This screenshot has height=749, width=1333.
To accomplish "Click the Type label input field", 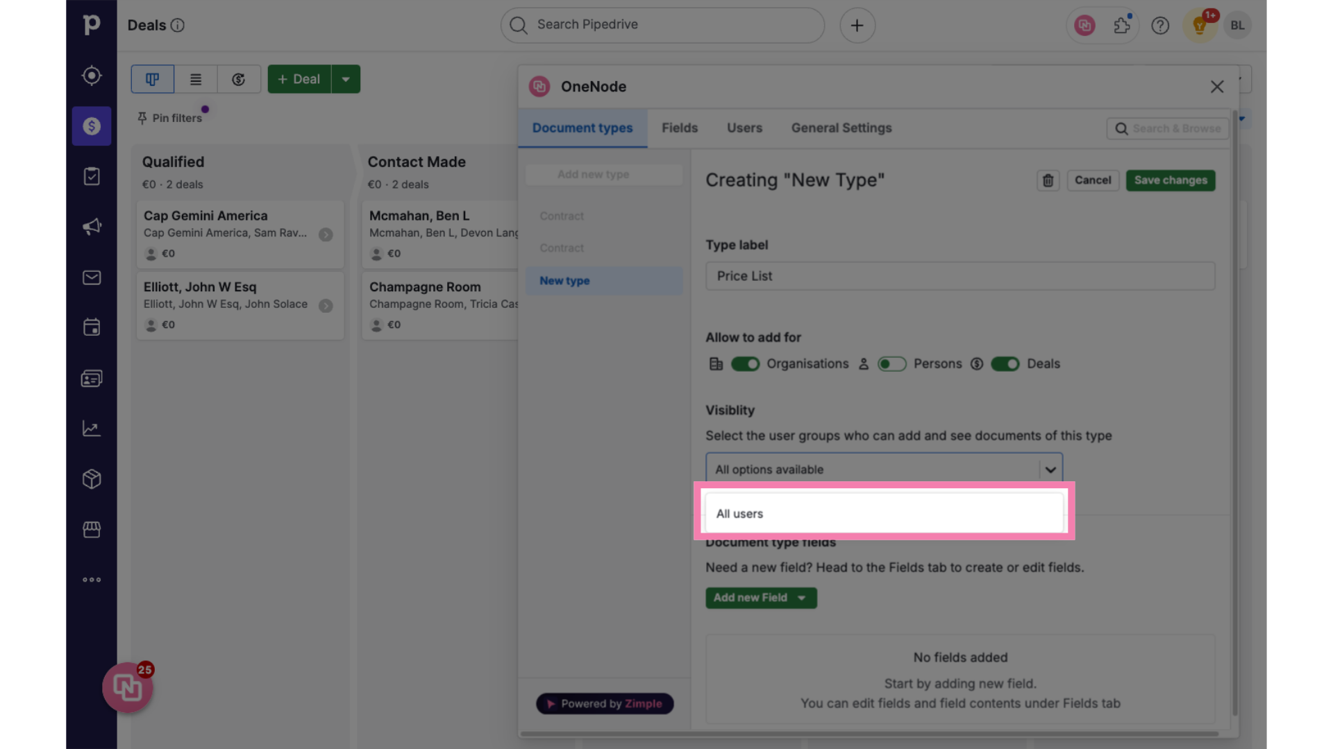I will click(959, 275).
